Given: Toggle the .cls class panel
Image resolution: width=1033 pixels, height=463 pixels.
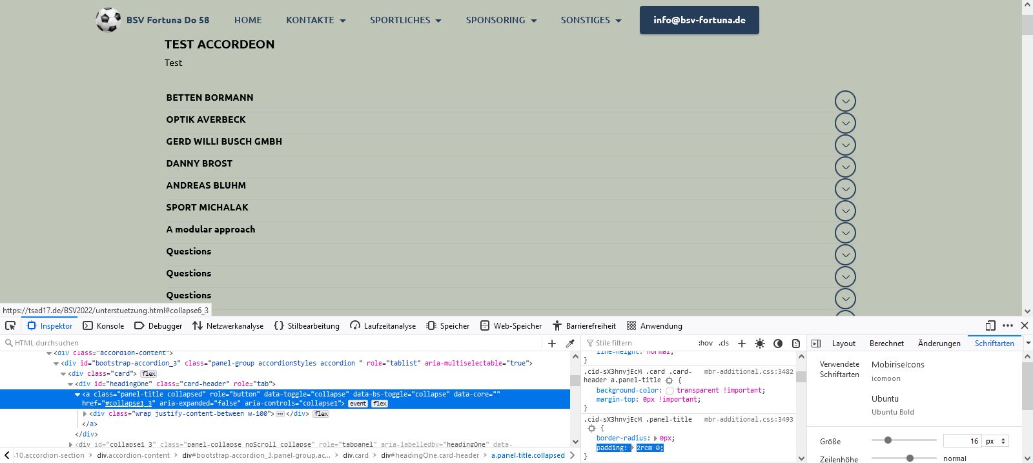Looking at the screenshot, I should pyautogui.click(x=724, y=344).
